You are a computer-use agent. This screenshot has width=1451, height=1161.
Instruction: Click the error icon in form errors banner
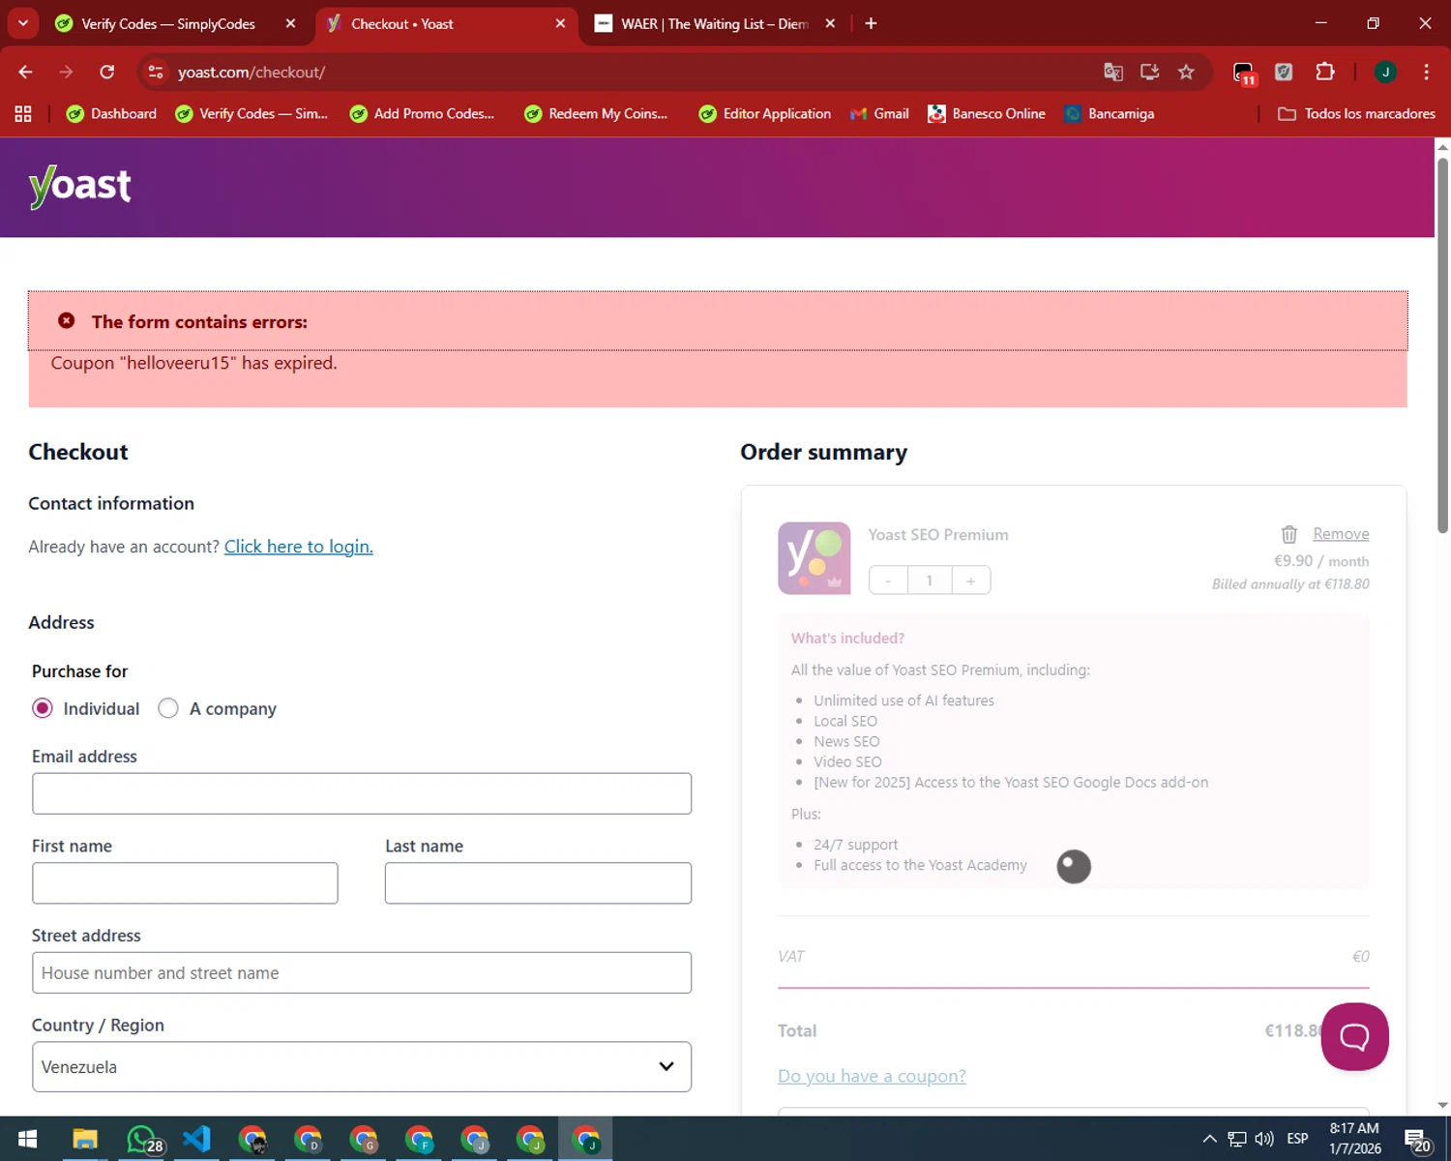(x=67, y=320)
